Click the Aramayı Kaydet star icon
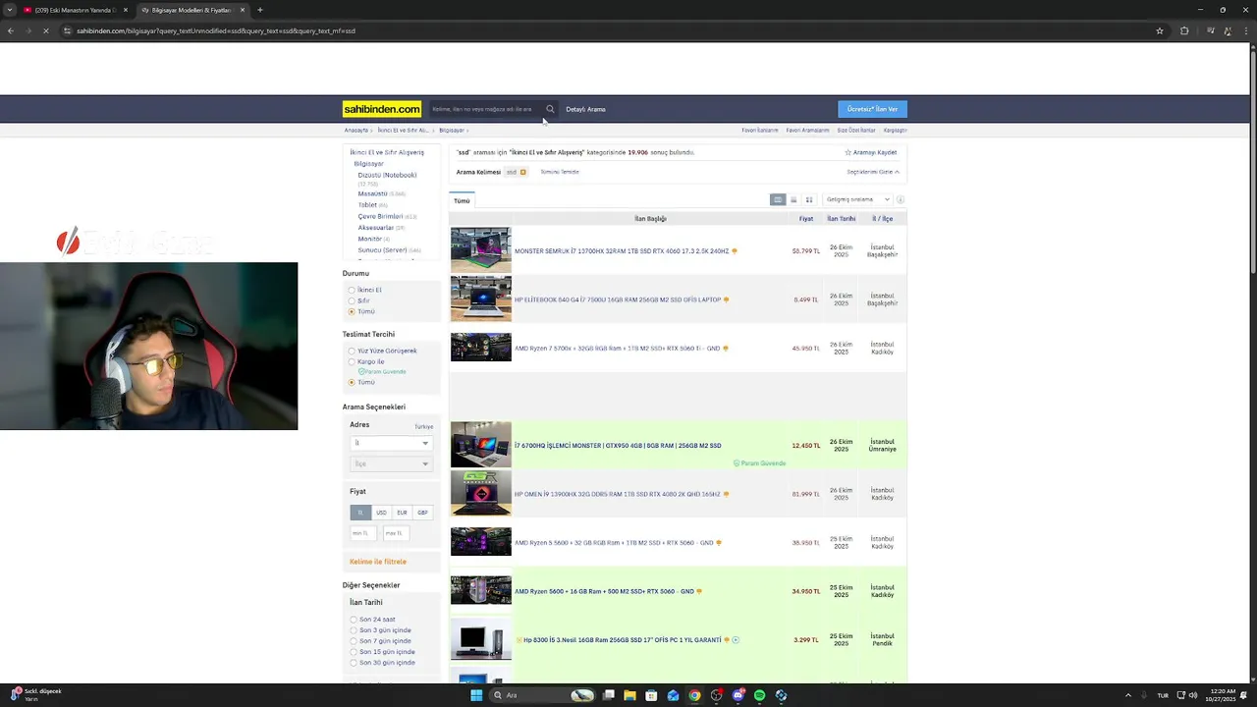This screenshot has height=707, width=1257. 848,152
